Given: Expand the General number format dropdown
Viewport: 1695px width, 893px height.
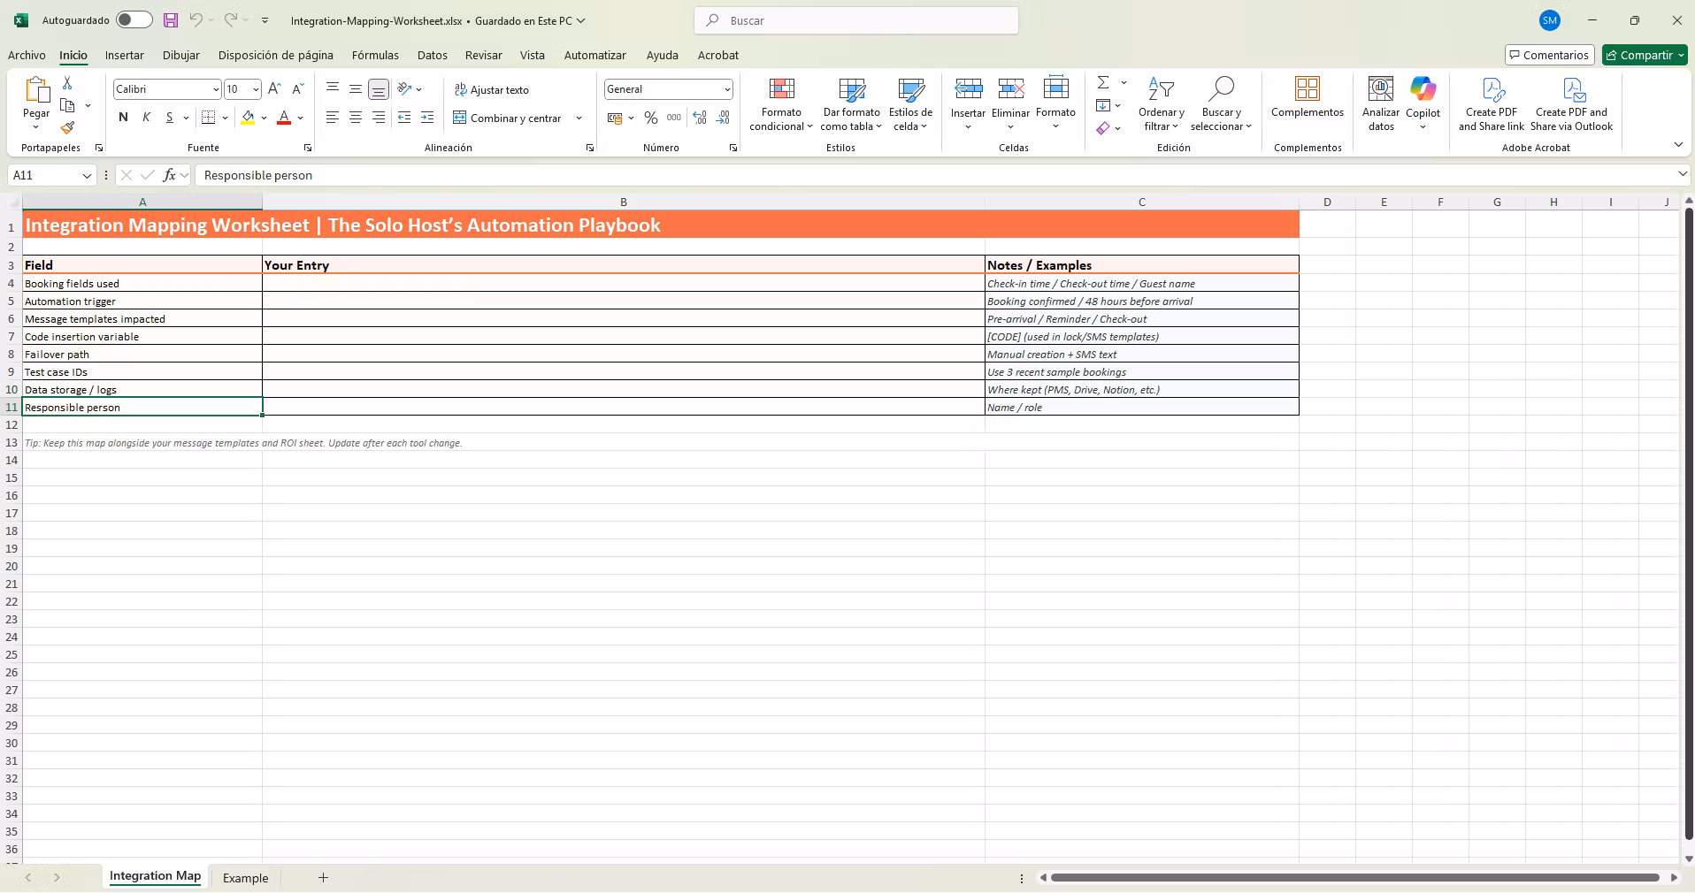Looking at the screenshot, I should click(726, 89).
